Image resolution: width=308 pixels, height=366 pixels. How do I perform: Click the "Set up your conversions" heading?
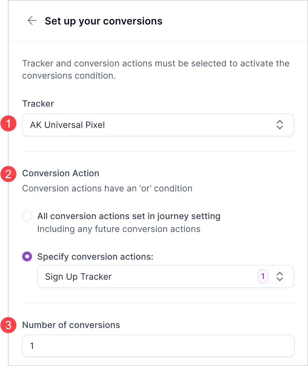coord(104,21)
